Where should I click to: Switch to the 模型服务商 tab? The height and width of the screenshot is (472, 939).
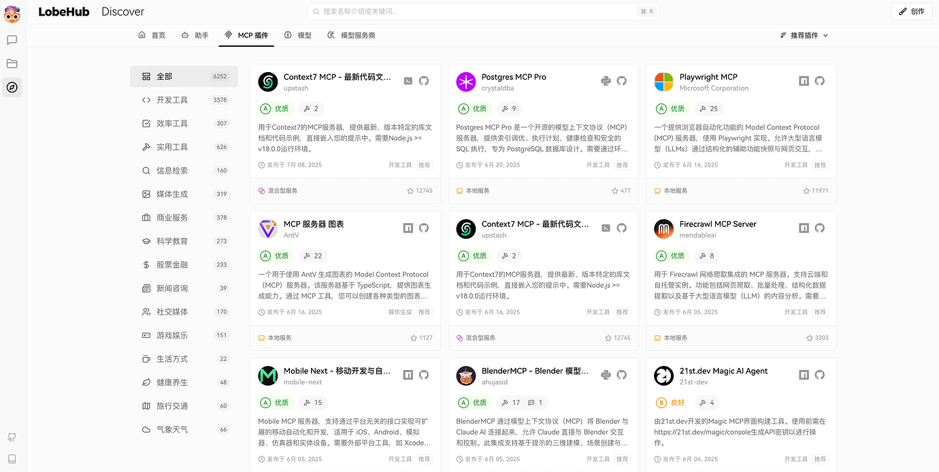click(351, 35)
